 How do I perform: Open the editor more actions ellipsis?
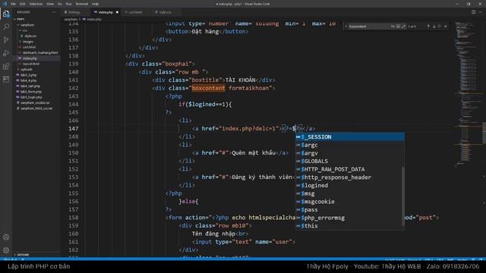click(x=480, y=12)
